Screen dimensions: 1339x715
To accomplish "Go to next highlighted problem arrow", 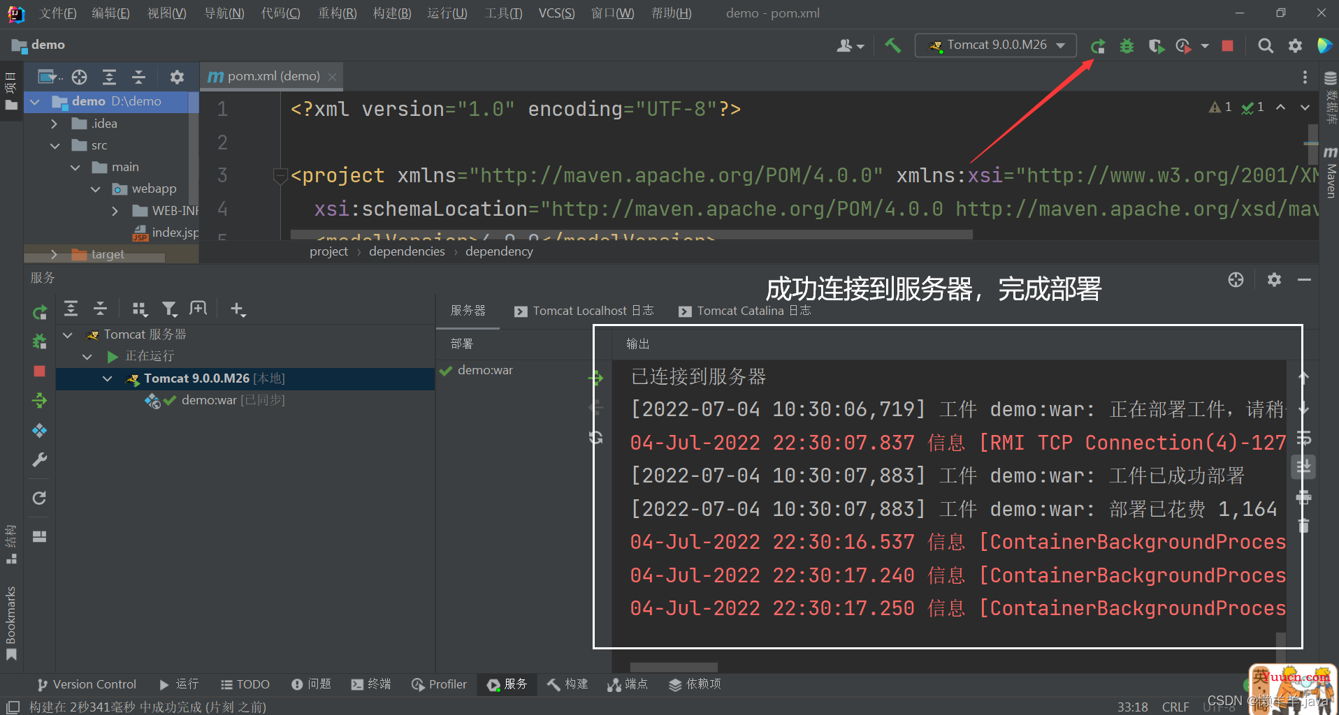I will pos(1305,108).
